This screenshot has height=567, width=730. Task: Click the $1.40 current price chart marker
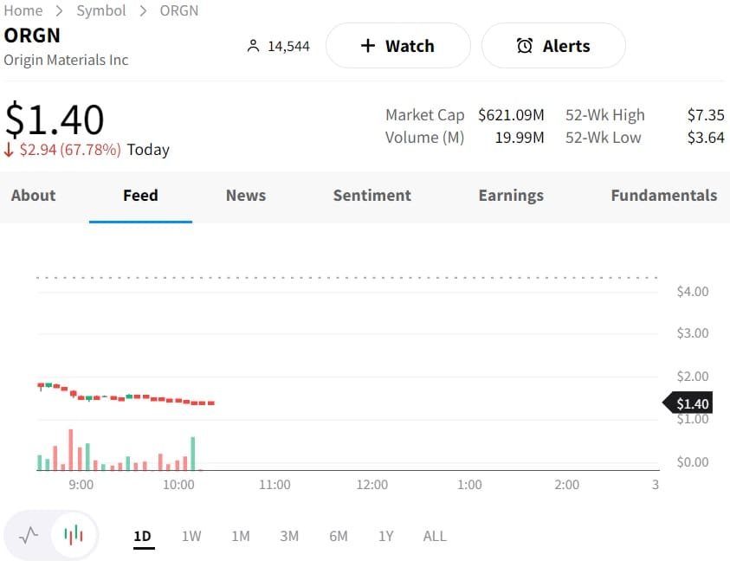[689, 403]
